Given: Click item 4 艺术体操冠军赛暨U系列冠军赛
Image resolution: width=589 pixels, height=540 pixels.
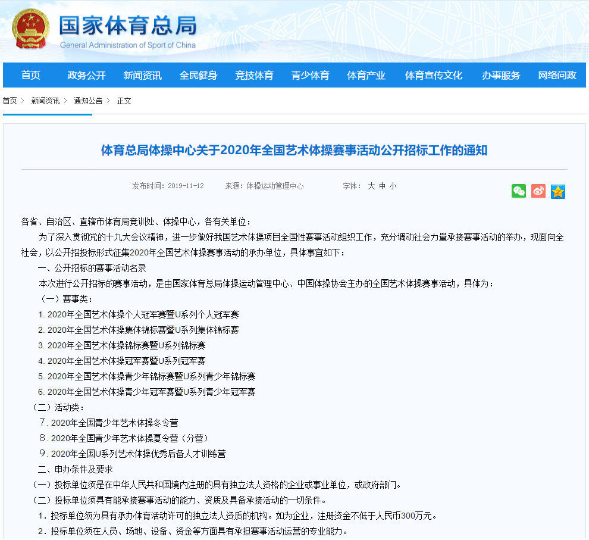Looking at the screenshot, I should [x=122, y=361].
